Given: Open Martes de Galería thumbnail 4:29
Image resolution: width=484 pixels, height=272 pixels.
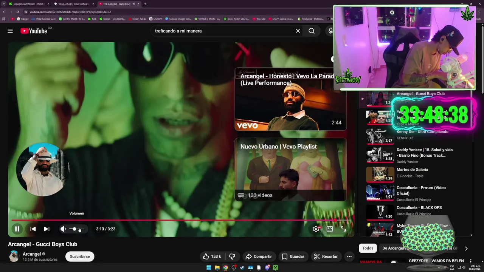Looking at the screenshot, I should [380, 174].
